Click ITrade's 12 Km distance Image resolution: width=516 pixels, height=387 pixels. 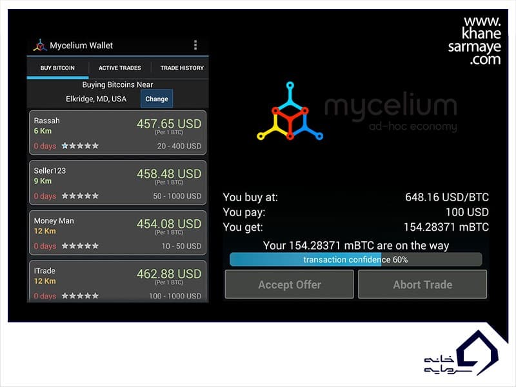(45, 281)
